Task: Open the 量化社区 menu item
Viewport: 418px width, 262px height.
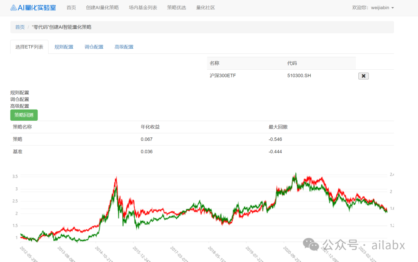Action: point(205,7)
